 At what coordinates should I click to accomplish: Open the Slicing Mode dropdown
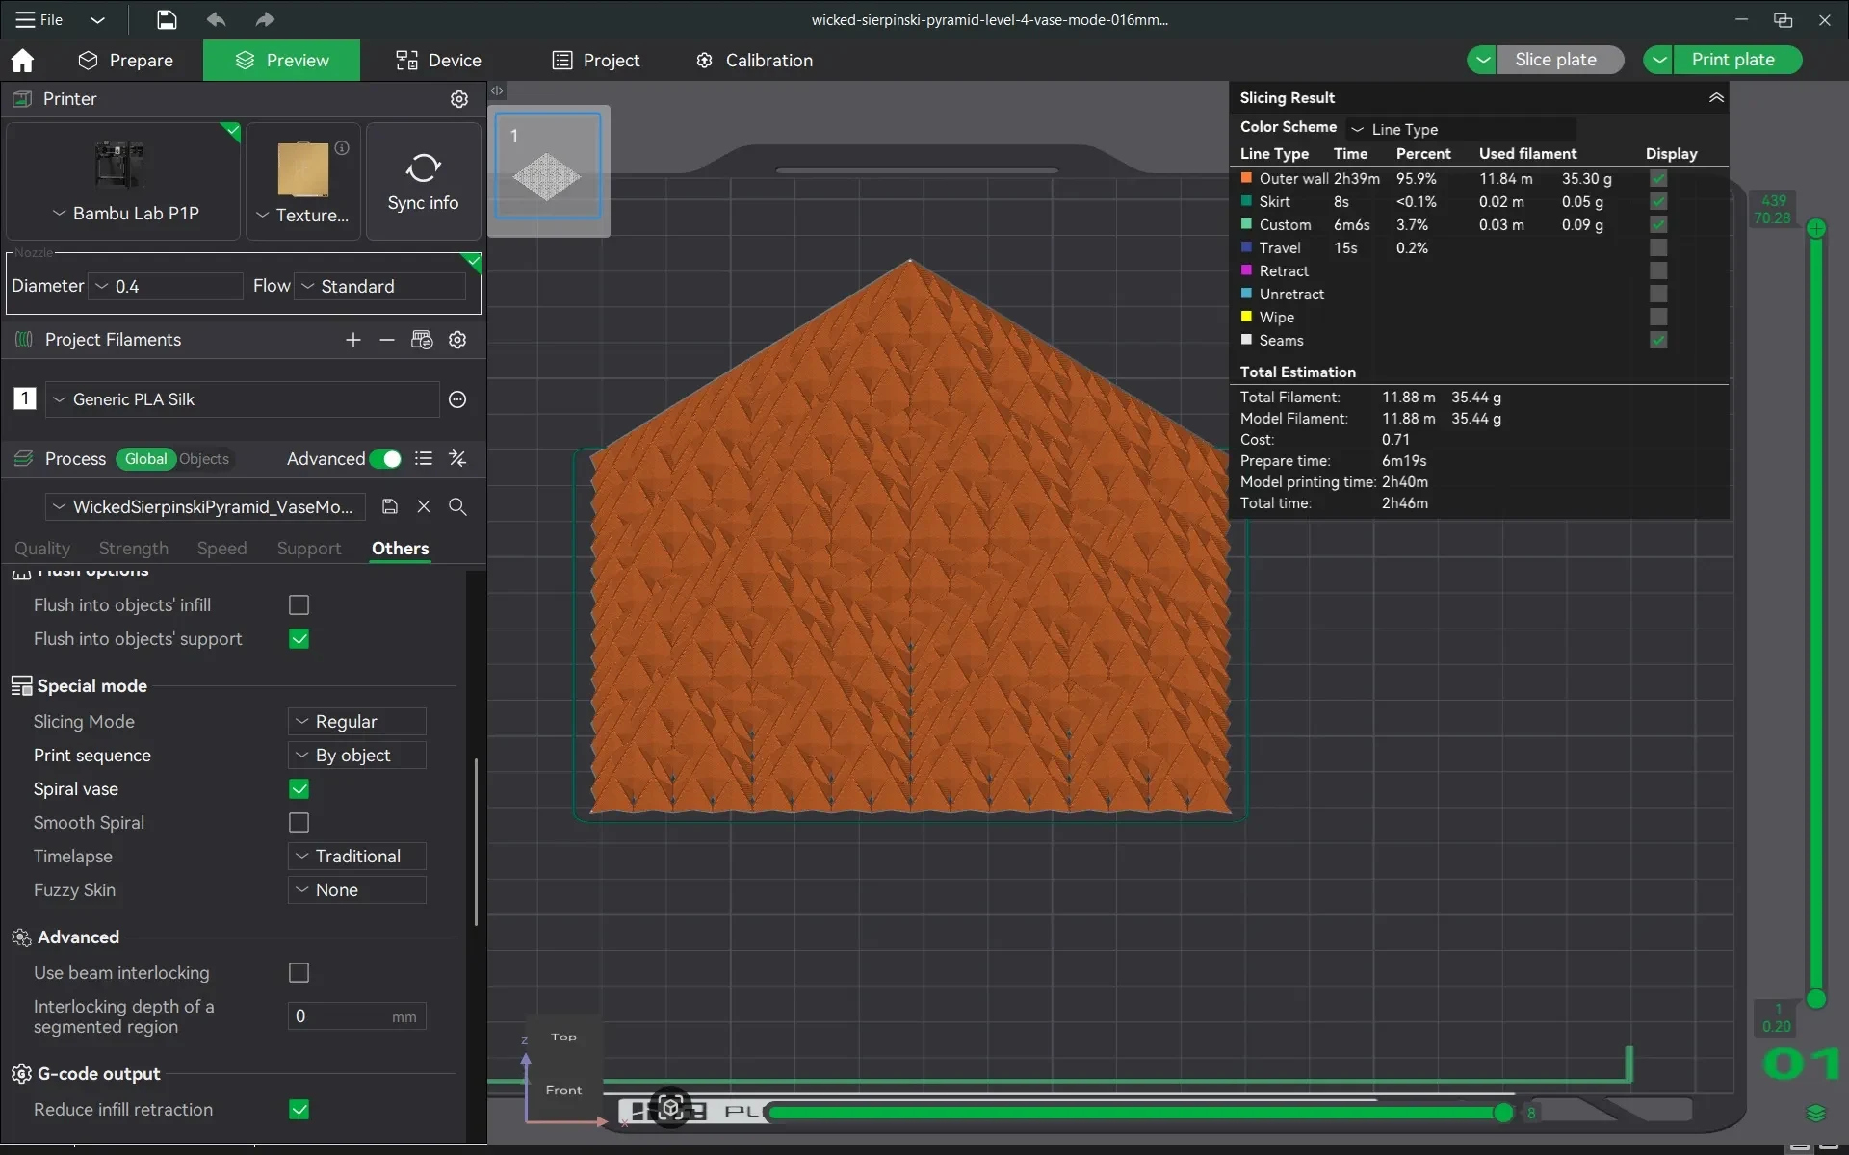point(356,722)
